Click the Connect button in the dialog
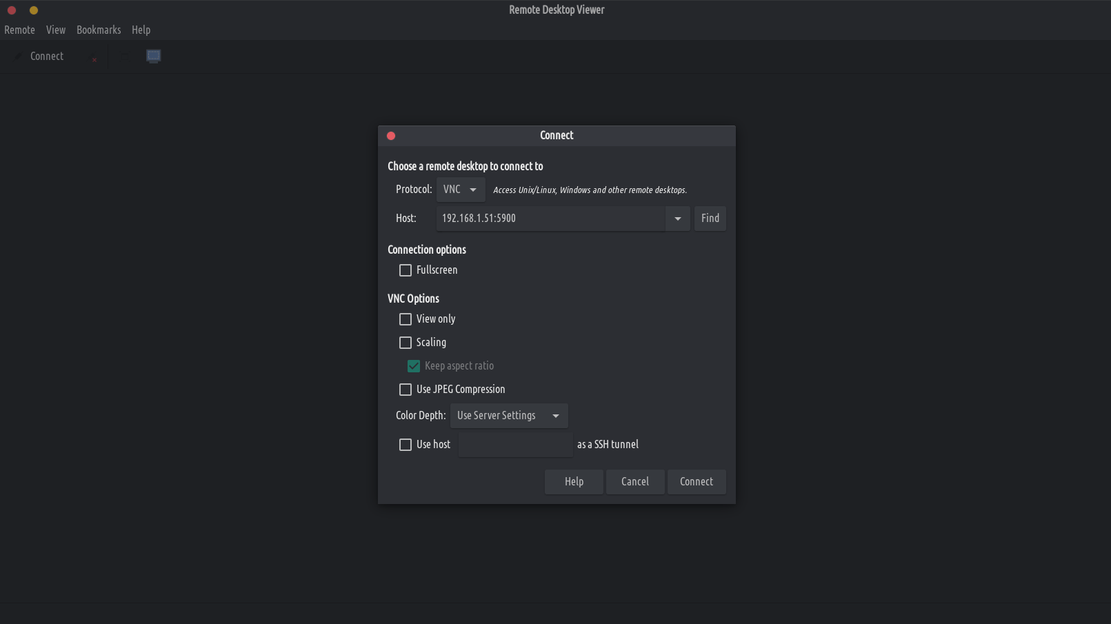The height and width of the screenshot is (624, 1111). click(x=696, y=482)
